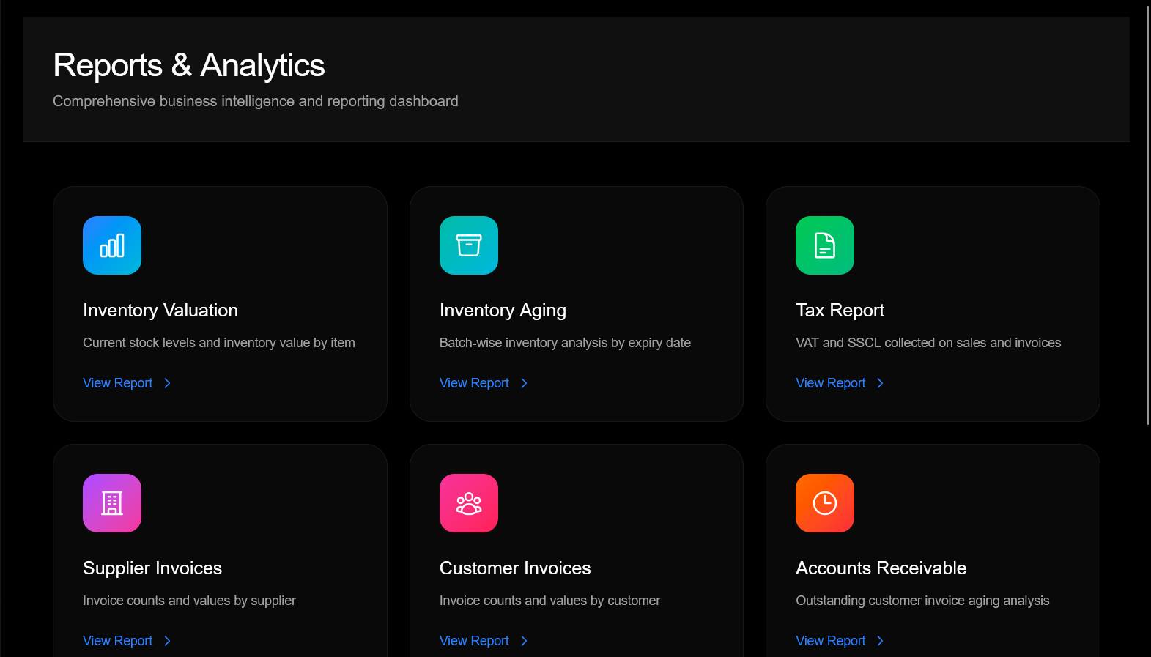This screenshot has width=1151, height=657.
Task: Select the Inventory Aging card title
Action: point(503,311)
